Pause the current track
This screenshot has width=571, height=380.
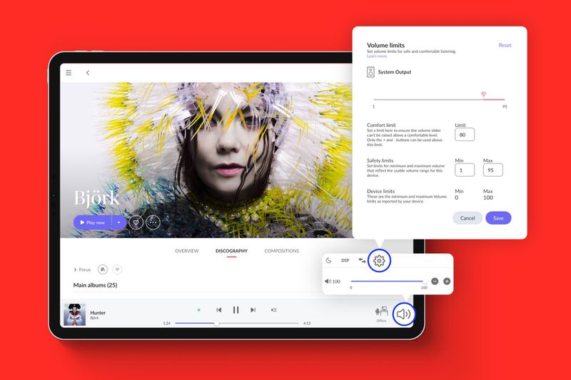pos(236,310)
